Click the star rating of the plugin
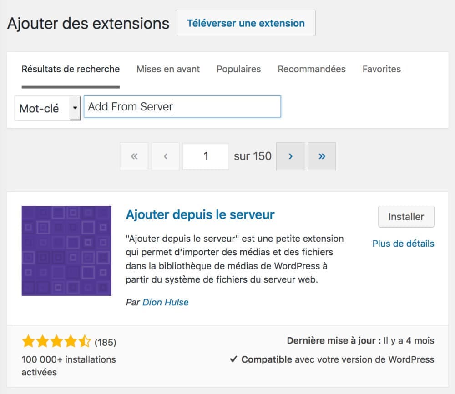The width and height of the screenshot is (455, 394). [55, 340]
